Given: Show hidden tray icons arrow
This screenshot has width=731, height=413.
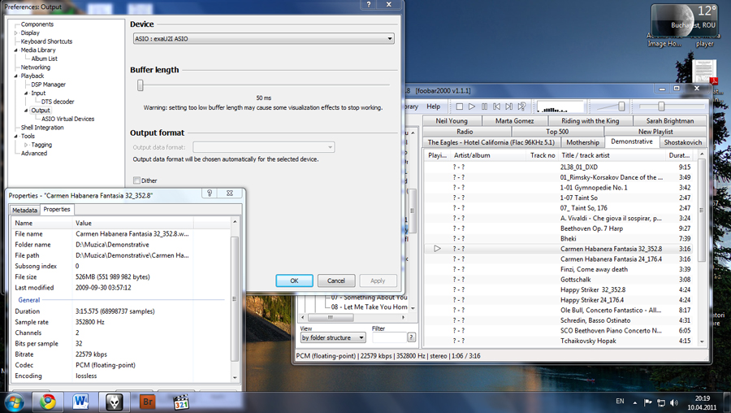Looking at the screenshot, I should pyautogui.click(x=634, y=402).
